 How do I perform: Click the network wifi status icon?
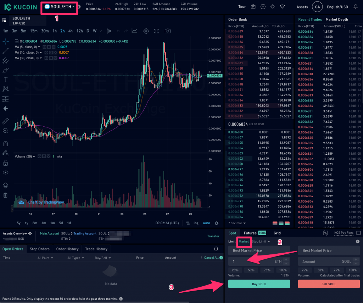click(x=282, y=6)
